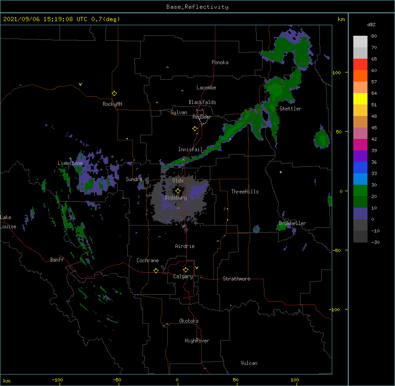Click the Limestone location label
This screenshot has width=395, height=386.
pyautogui.click(x=70, y=163)
